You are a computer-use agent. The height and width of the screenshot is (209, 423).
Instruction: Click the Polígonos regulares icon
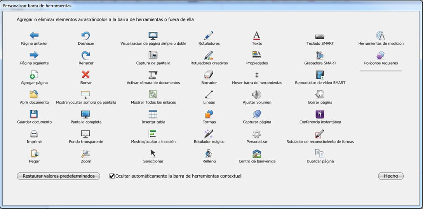point(381,55)
